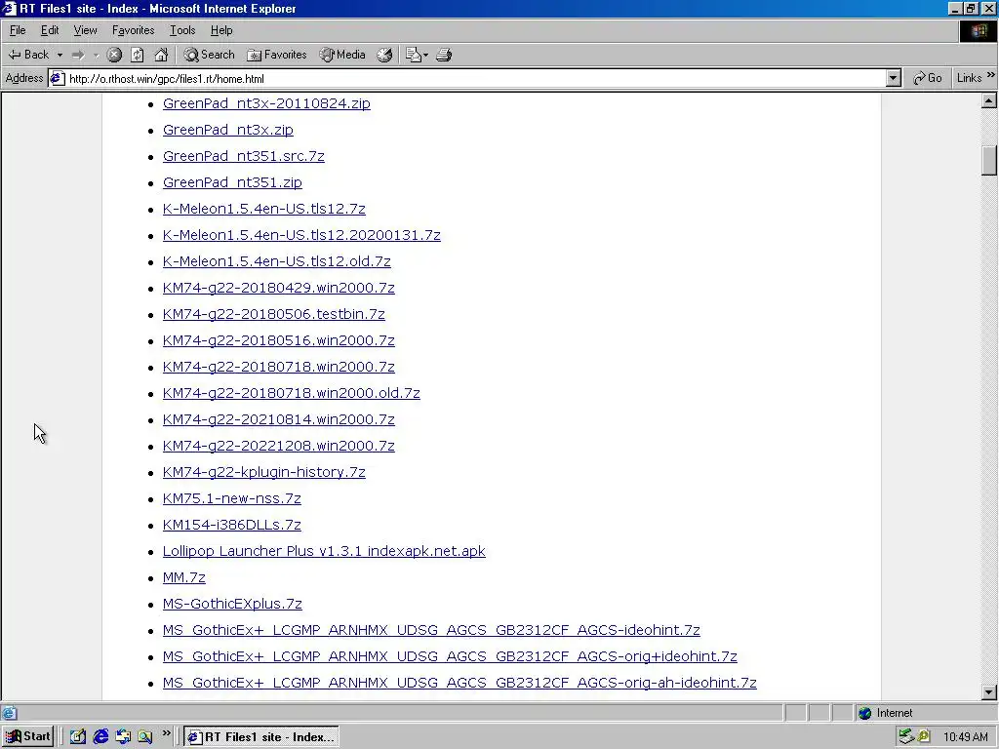Click the 10:49 AM clock
Image resolution: width=999 pixels, height=749 pixels.
pos(965,737)
